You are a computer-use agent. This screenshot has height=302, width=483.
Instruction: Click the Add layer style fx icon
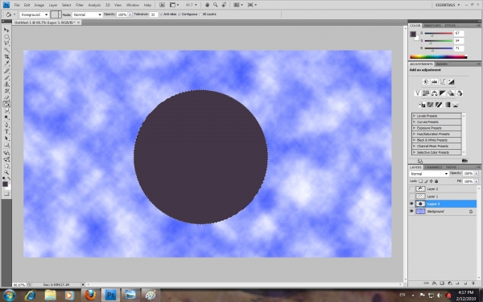434,283
